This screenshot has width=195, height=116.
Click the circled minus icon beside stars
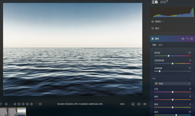pos(40,104)
